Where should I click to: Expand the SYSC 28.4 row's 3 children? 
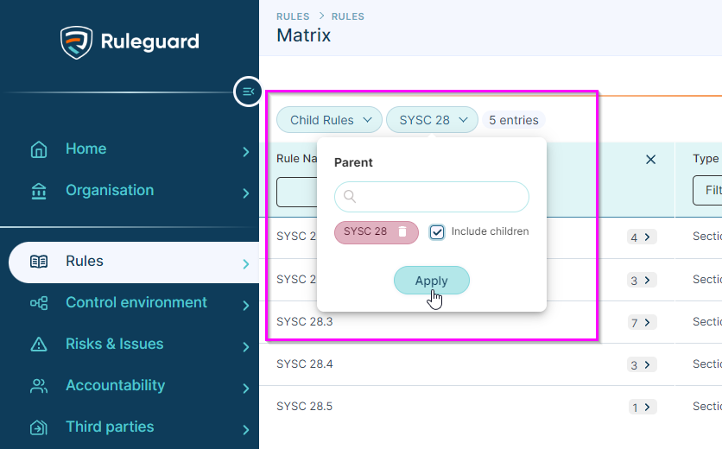pyautogui.click(x=642, y=364)
